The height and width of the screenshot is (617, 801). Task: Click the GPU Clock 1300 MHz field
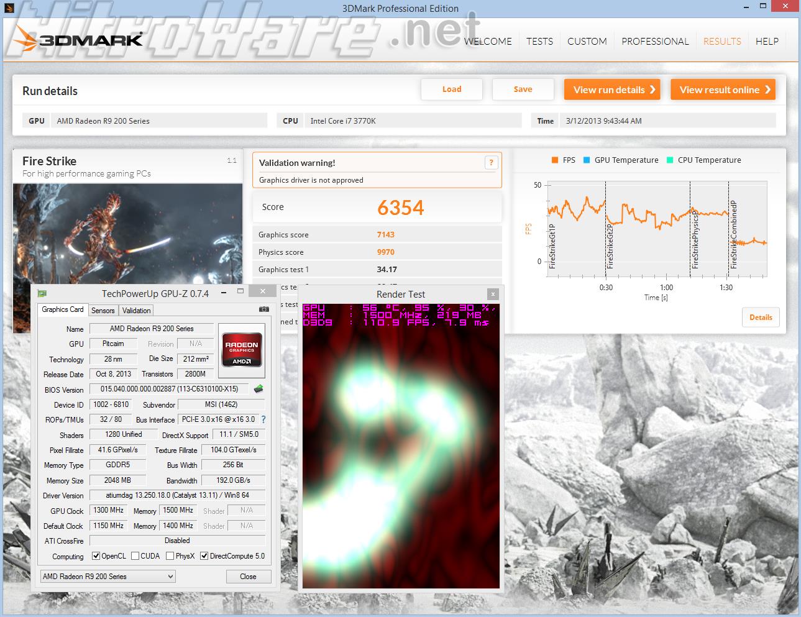(108, 510)
